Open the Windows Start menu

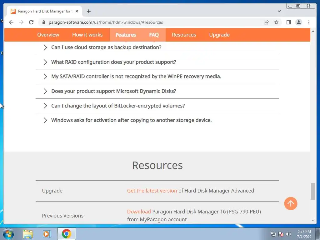(8, 234)
